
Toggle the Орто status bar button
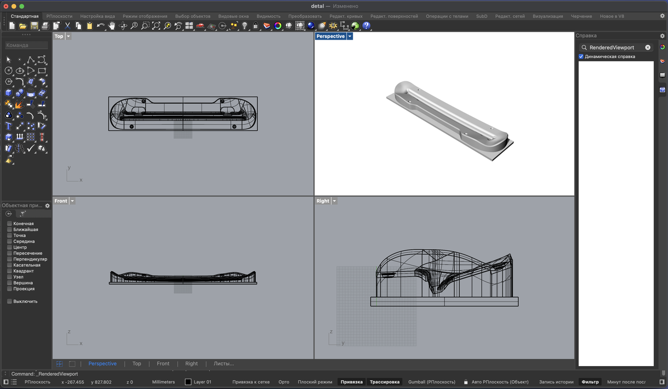[x=284, y=382]
